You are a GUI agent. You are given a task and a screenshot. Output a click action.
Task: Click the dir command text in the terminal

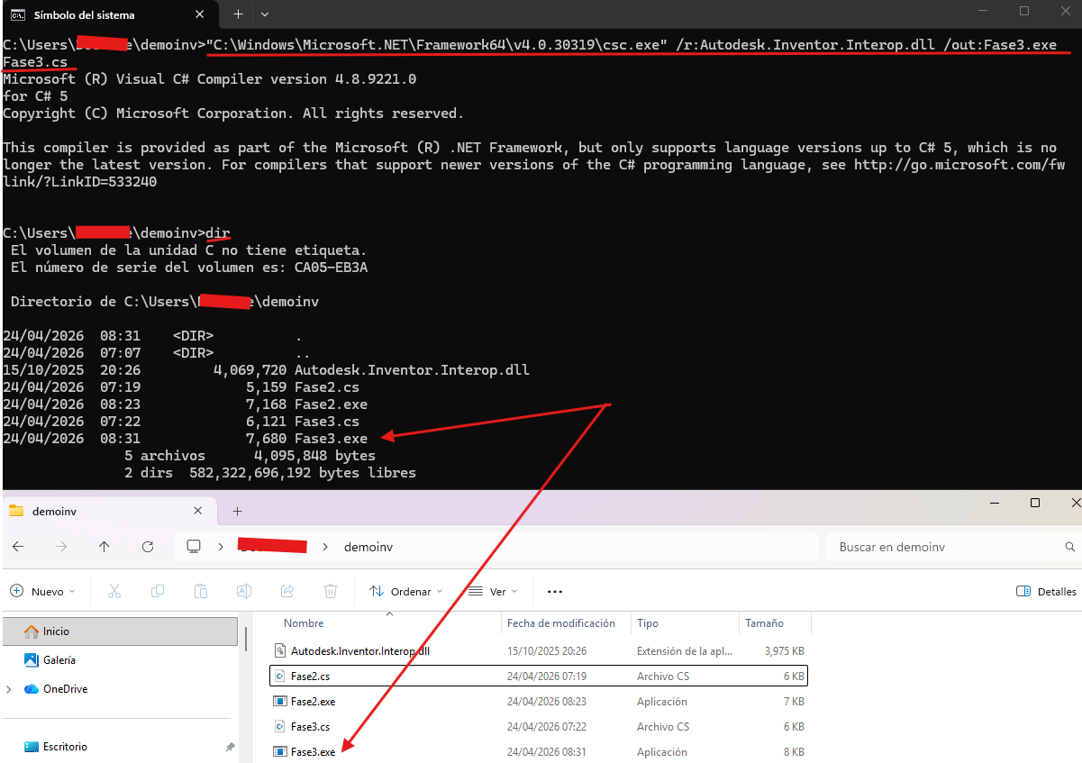click(x=217, y=233)
